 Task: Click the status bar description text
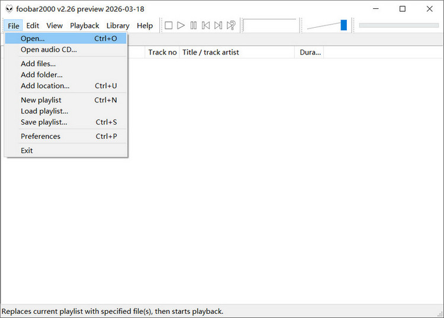pos(112,311)
